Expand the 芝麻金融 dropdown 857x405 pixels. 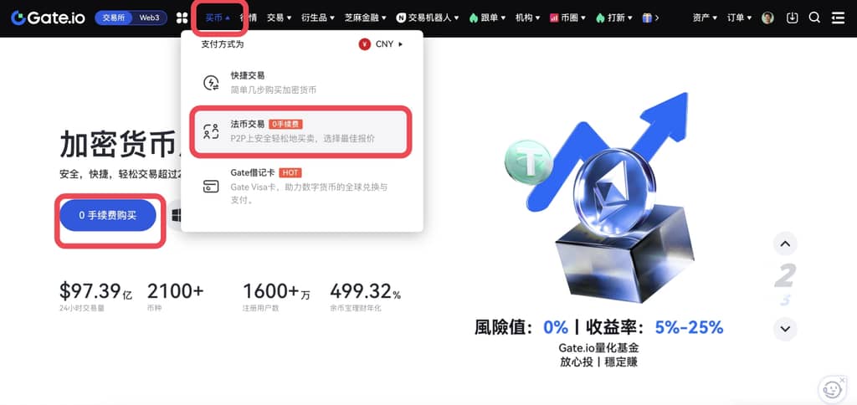[365, 18]
